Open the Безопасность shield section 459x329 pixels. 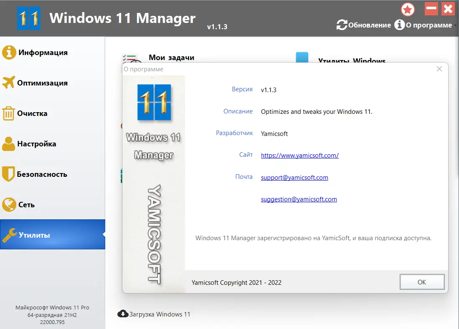click(x=9, y=174)
